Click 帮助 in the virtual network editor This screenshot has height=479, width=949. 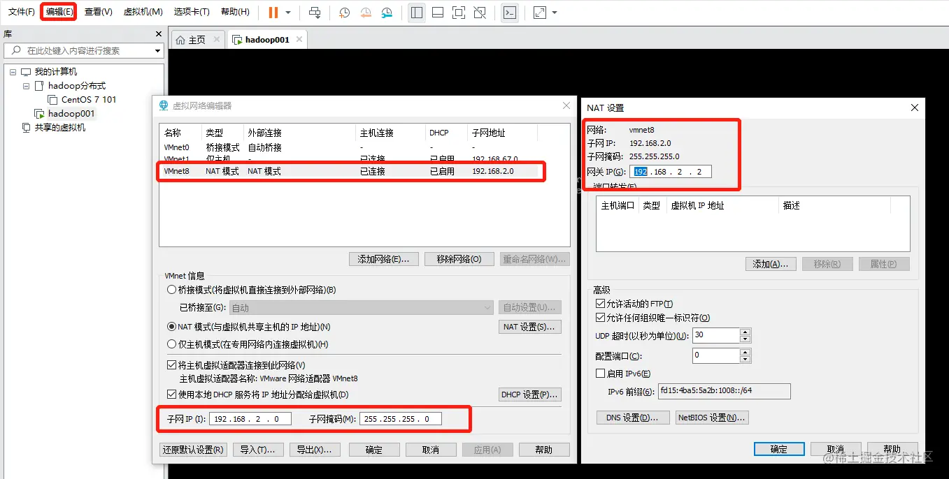click(x=544, y=450)
